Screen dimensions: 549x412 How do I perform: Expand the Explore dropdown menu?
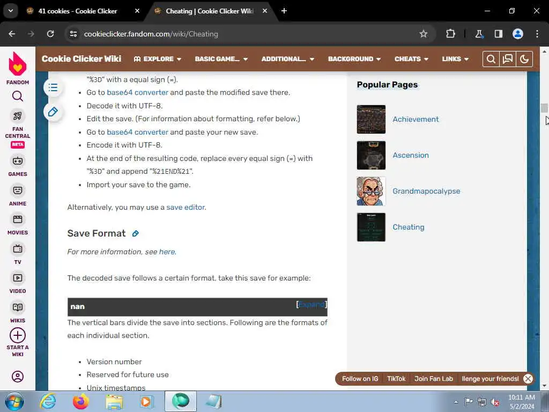(157, 59)
